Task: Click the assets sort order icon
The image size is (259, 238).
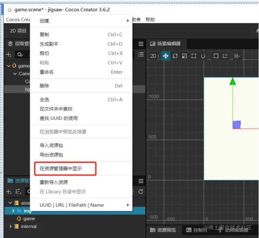Action: 18,192
